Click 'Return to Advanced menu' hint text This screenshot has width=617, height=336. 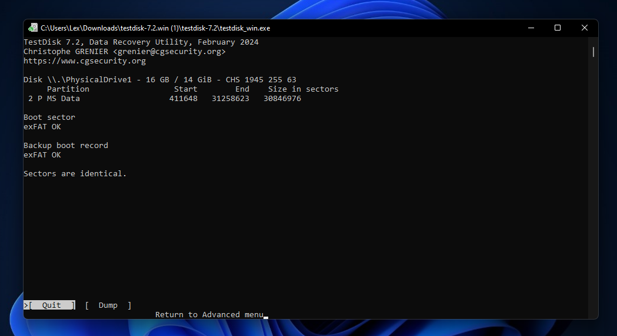(x=209, y=315)
